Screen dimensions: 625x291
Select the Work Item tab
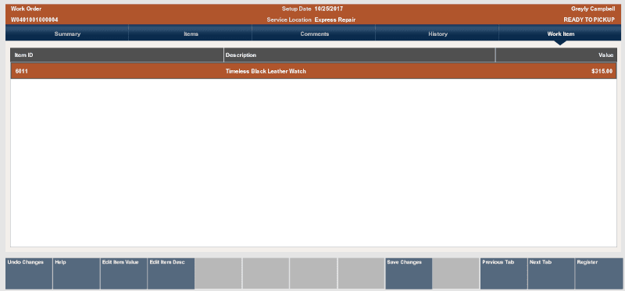560,34
